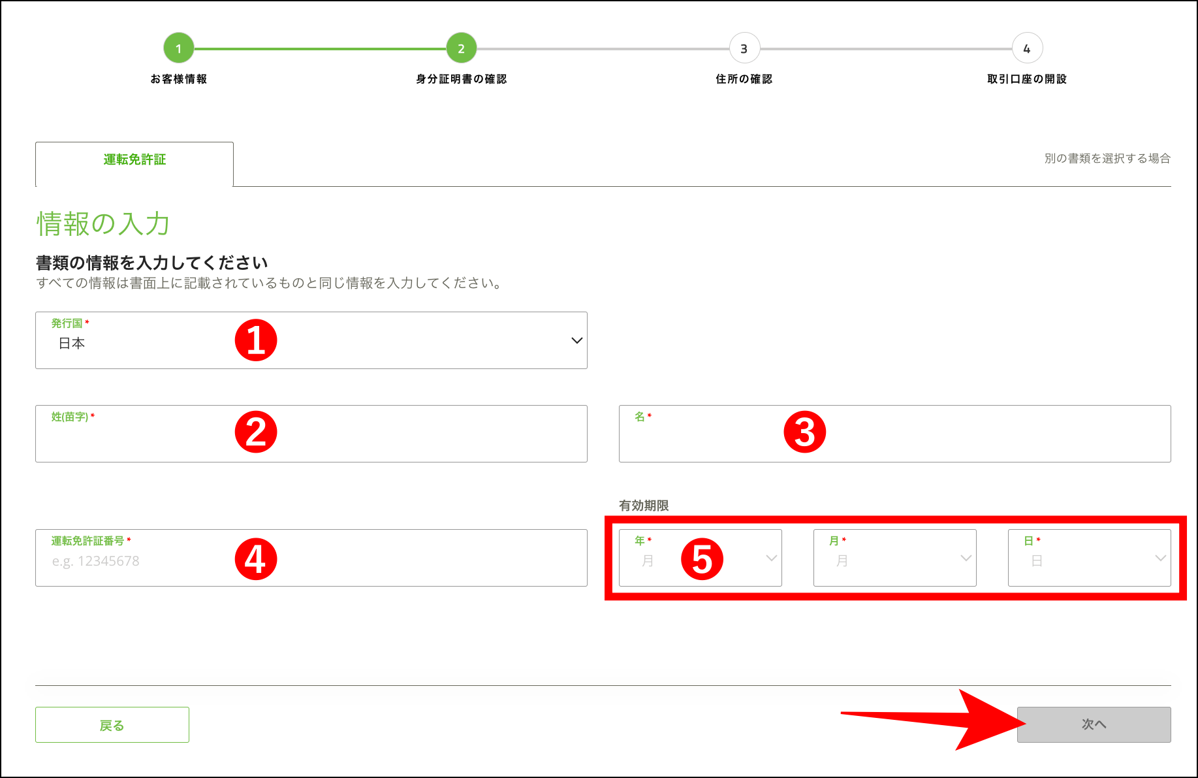Expand the 発行国 selector via its chevron

coord(576,340)
